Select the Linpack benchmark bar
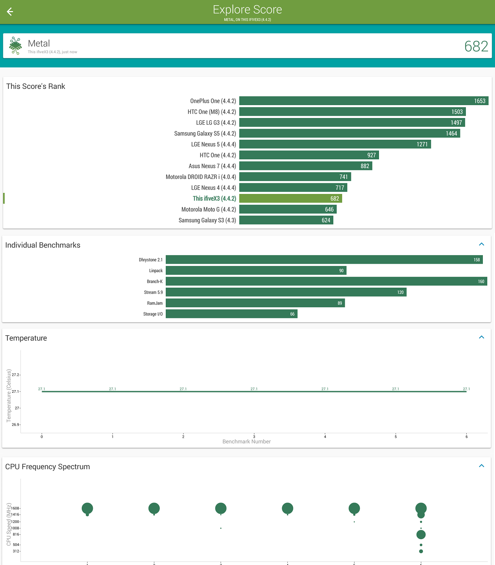This screenshot has height=565, width=495. 256,271
